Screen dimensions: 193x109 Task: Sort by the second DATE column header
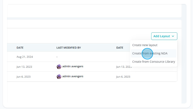tap(120, 48)
